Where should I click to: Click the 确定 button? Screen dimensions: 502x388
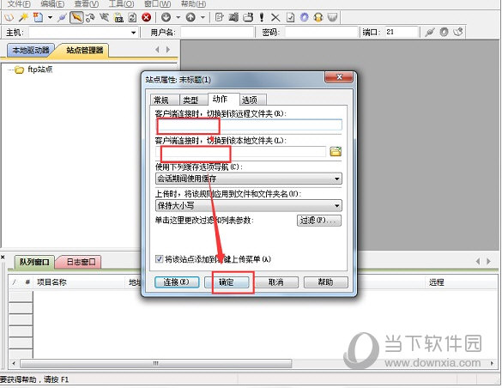click(227, 282)
